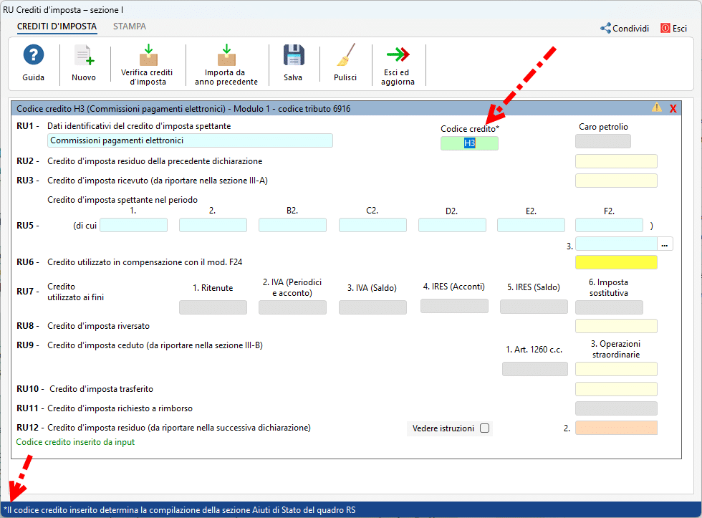Image resolution: width=702 pixels, height=518 pixels.
Task: Click the module header 'Codice credito H3' title
Action: coord(183,109)
